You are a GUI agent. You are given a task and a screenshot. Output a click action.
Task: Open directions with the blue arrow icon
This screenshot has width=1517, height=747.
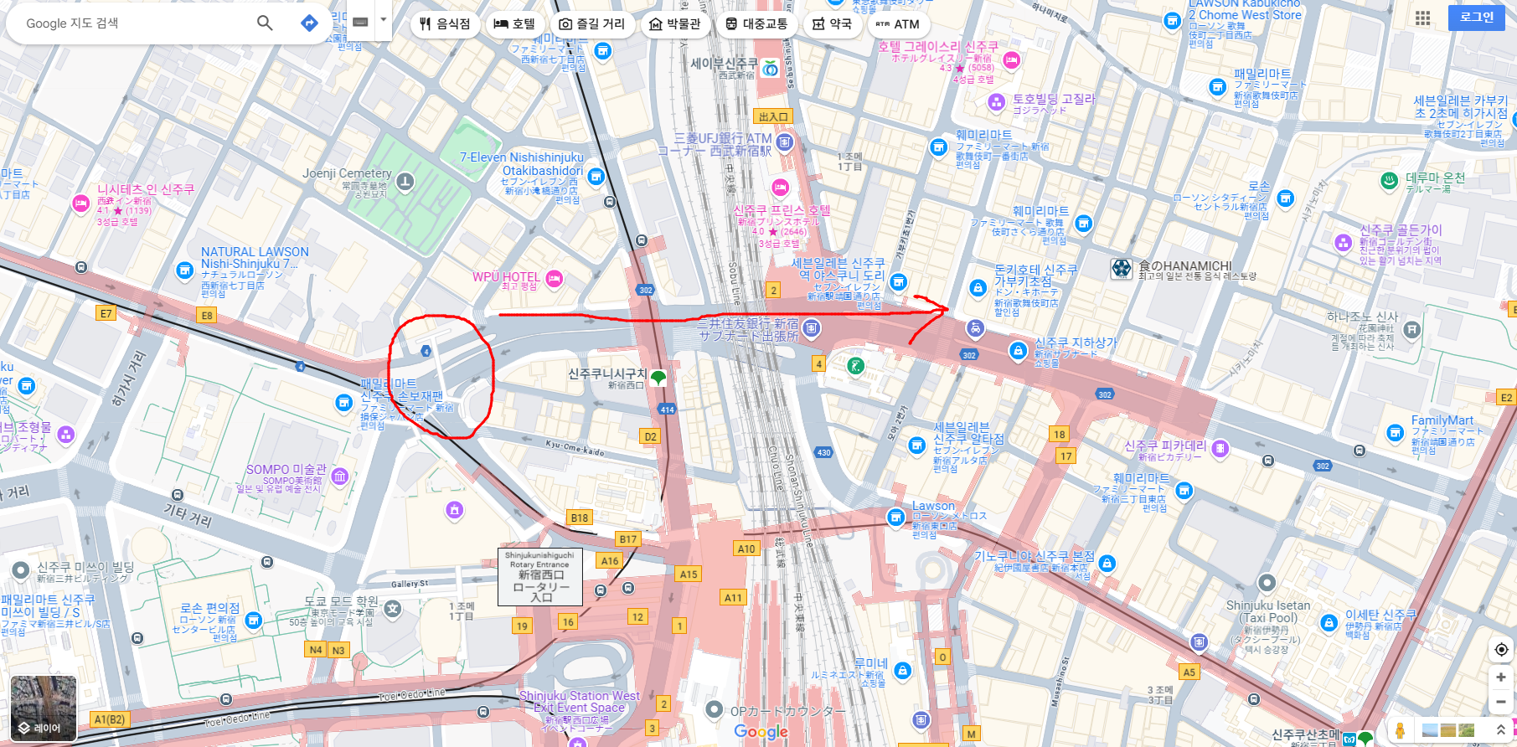click(x=309, y=23)
